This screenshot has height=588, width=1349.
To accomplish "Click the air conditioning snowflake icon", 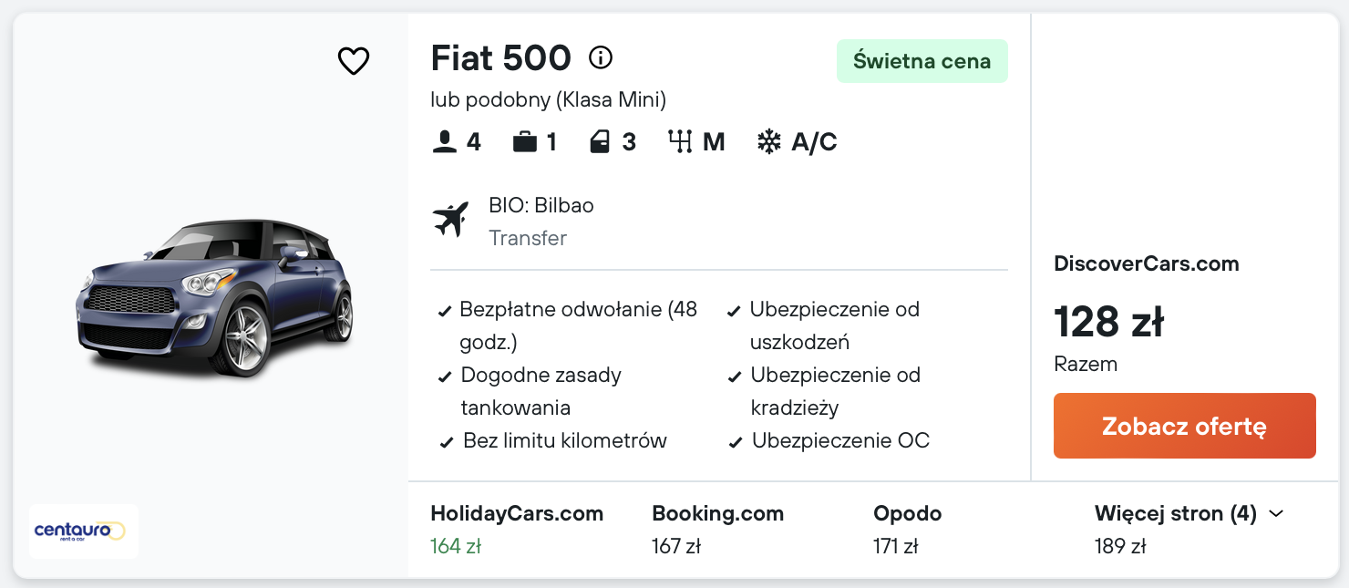I will click(x=769, y=142).
